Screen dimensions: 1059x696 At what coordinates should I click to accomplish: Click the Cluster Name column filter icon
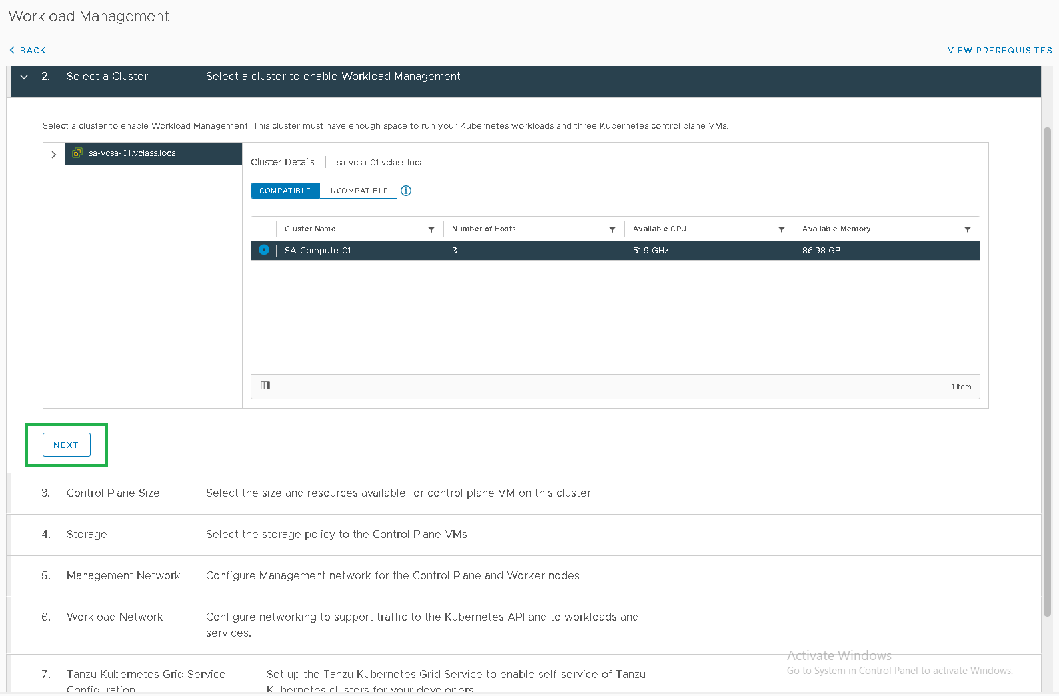click(x=431, y=230)
